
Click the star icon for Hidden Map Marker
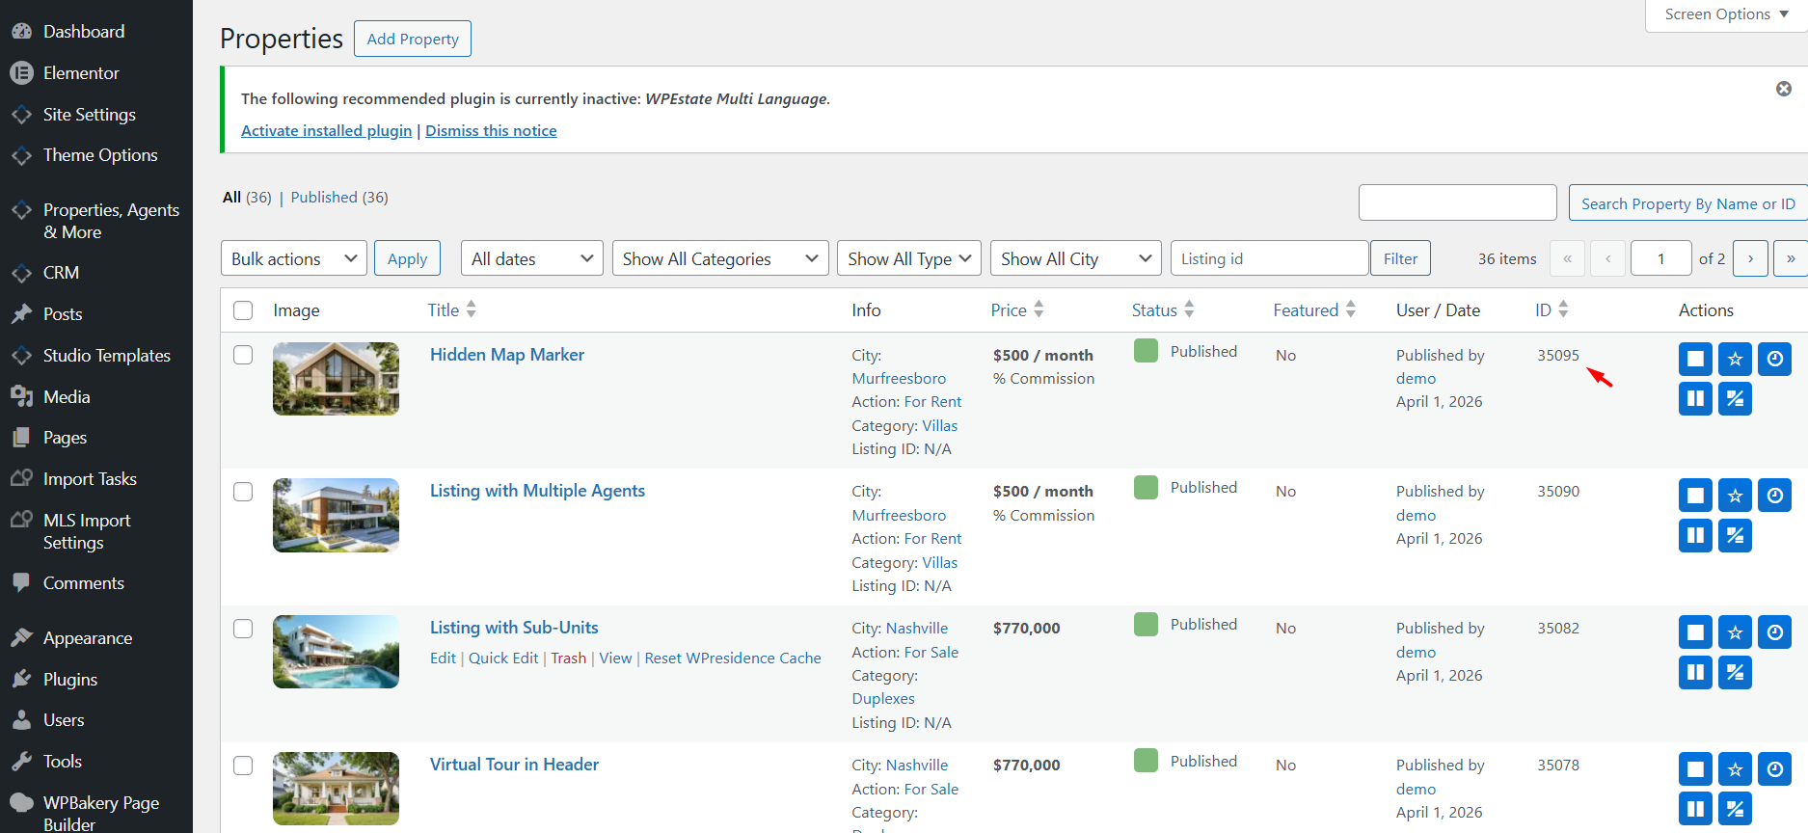tap(1735, 360)
